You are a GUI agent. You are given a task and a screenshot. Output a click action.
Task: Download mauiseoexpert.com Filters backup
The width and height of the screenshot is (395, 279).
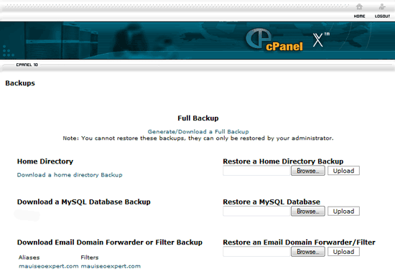pyautogui.click(x=111, y=266)
